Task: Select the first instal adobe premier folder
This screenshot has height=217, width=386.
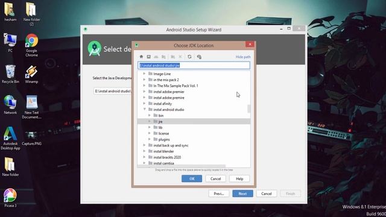Action: (x=169, y=92)
